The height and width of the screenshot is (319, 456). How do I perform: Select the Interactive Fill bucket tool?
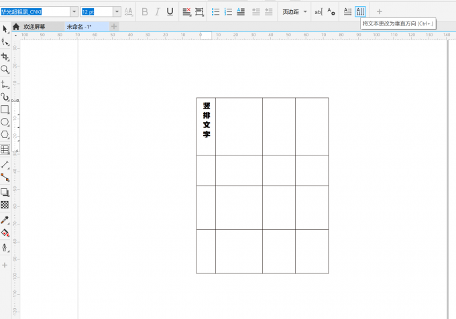coord(5,233)
